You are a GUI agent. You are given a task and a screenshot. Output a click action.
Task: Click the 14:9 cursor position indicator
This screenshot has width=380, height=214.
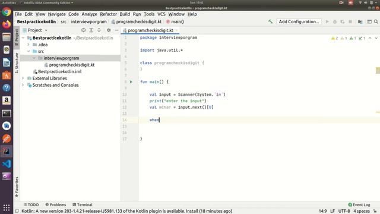click(322, 211)
